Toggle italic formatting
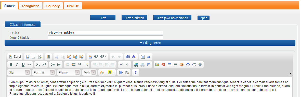The width and height of the screenshot is (301, 97). coord(17,65)
